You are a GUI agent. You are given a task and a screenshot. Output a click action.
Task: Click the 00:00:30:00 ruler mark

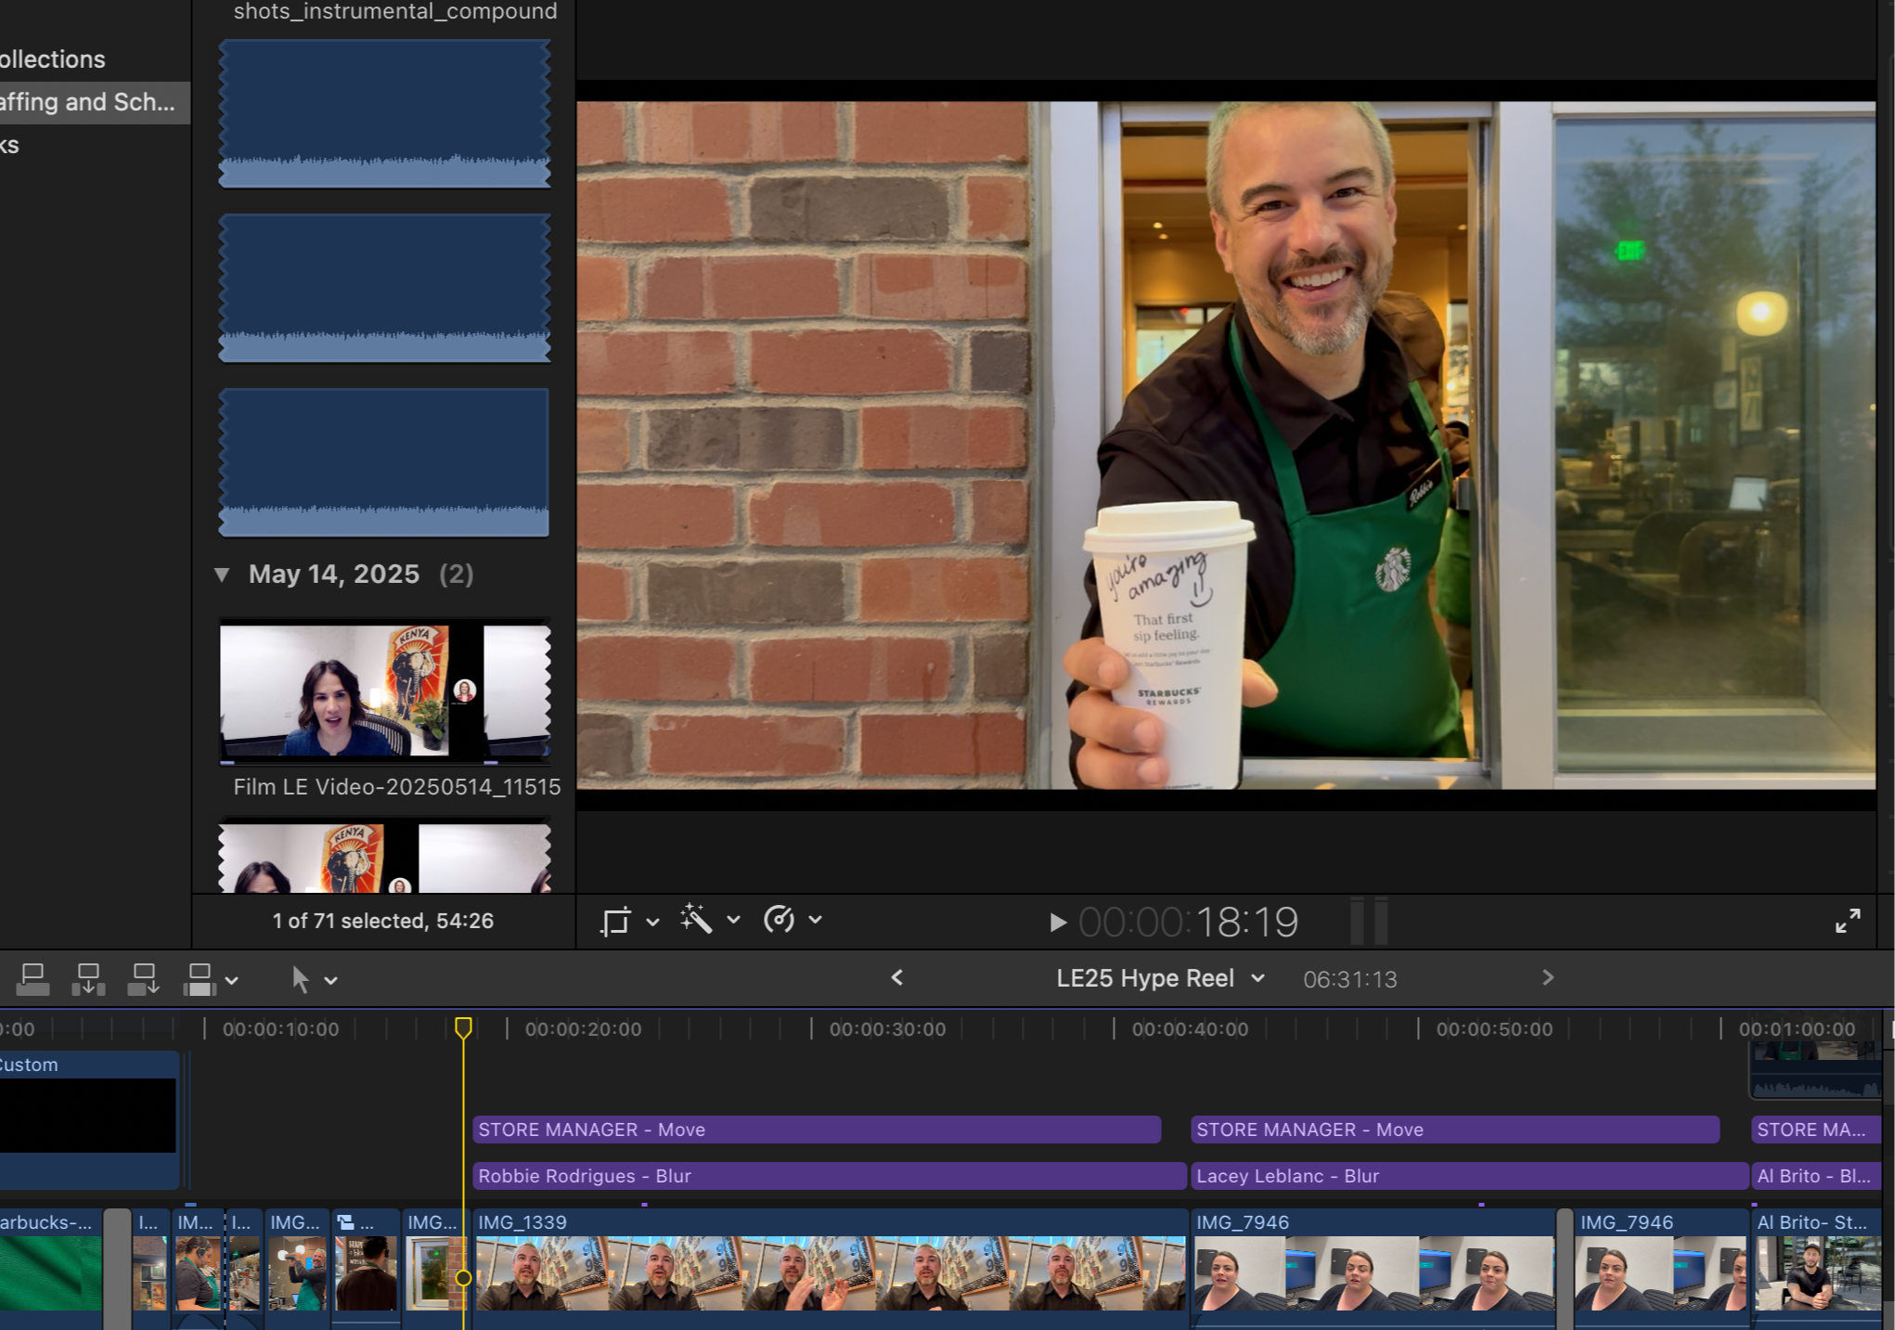pyautogui.click(x=887, y=1029)
